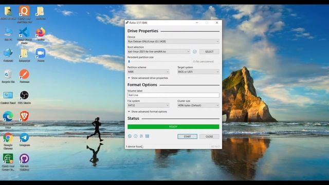Click ISO checksum checkmark icon beside boot selection
This screenshot has width=329, height=185.
[195, 51]
